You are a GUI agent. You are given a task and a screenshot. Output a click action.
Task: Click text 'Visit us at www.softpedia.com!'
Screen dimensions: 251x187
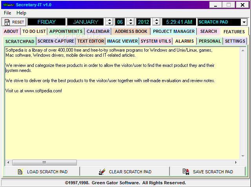tap(34, 91)
